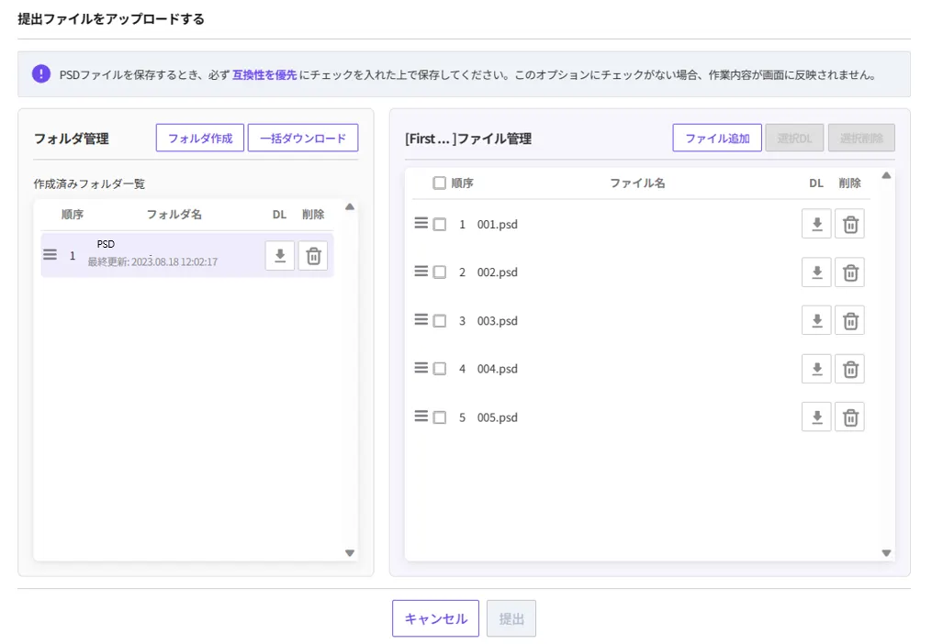Click the reorder handle for 002.psd
This screenshot has width=932, height=644.
pyautogui.click(x=421, y=272)
